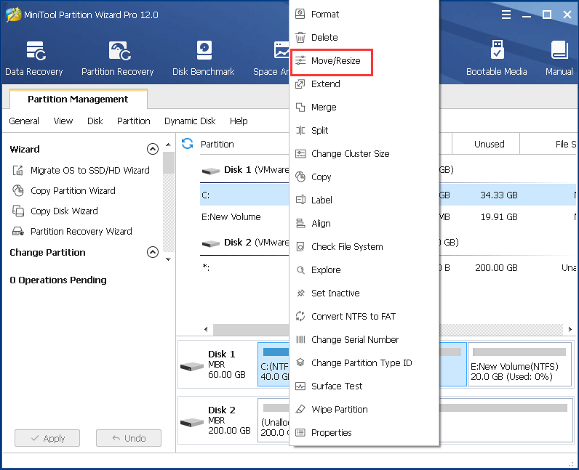Screen dimensions: 579x470
Task: Click the Label icon in the context menu
Action: 300,200
